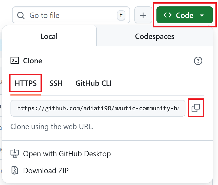Focus the Go to file search box
Image resolution: width=218 pixels, height=185 pixels.
coord(69,15)
